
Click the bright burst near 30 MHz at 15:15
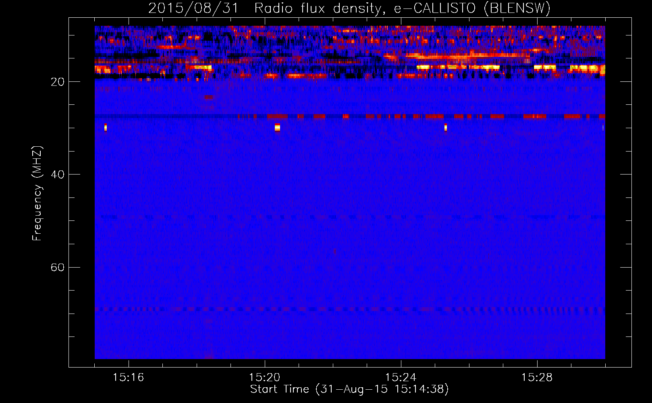pos(106,127)
